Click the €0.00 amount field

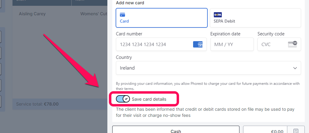[x=265, y=130]
